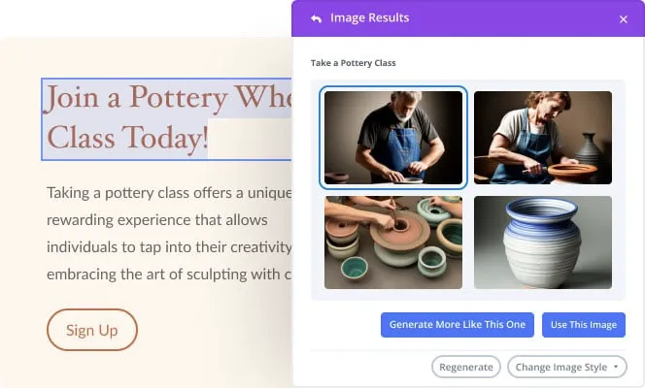Click the 'Take a Pottery Class' prompt label
The width and height of the screenshot is (645, 388).
354,63
